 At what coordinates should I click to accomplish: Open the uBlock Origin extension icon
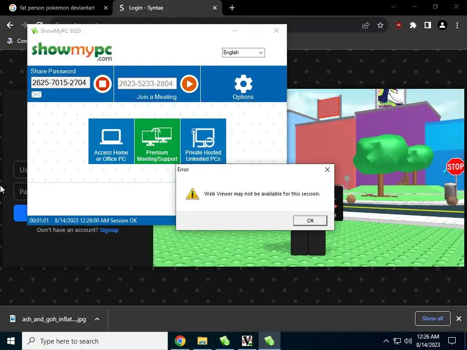point(399,26)
